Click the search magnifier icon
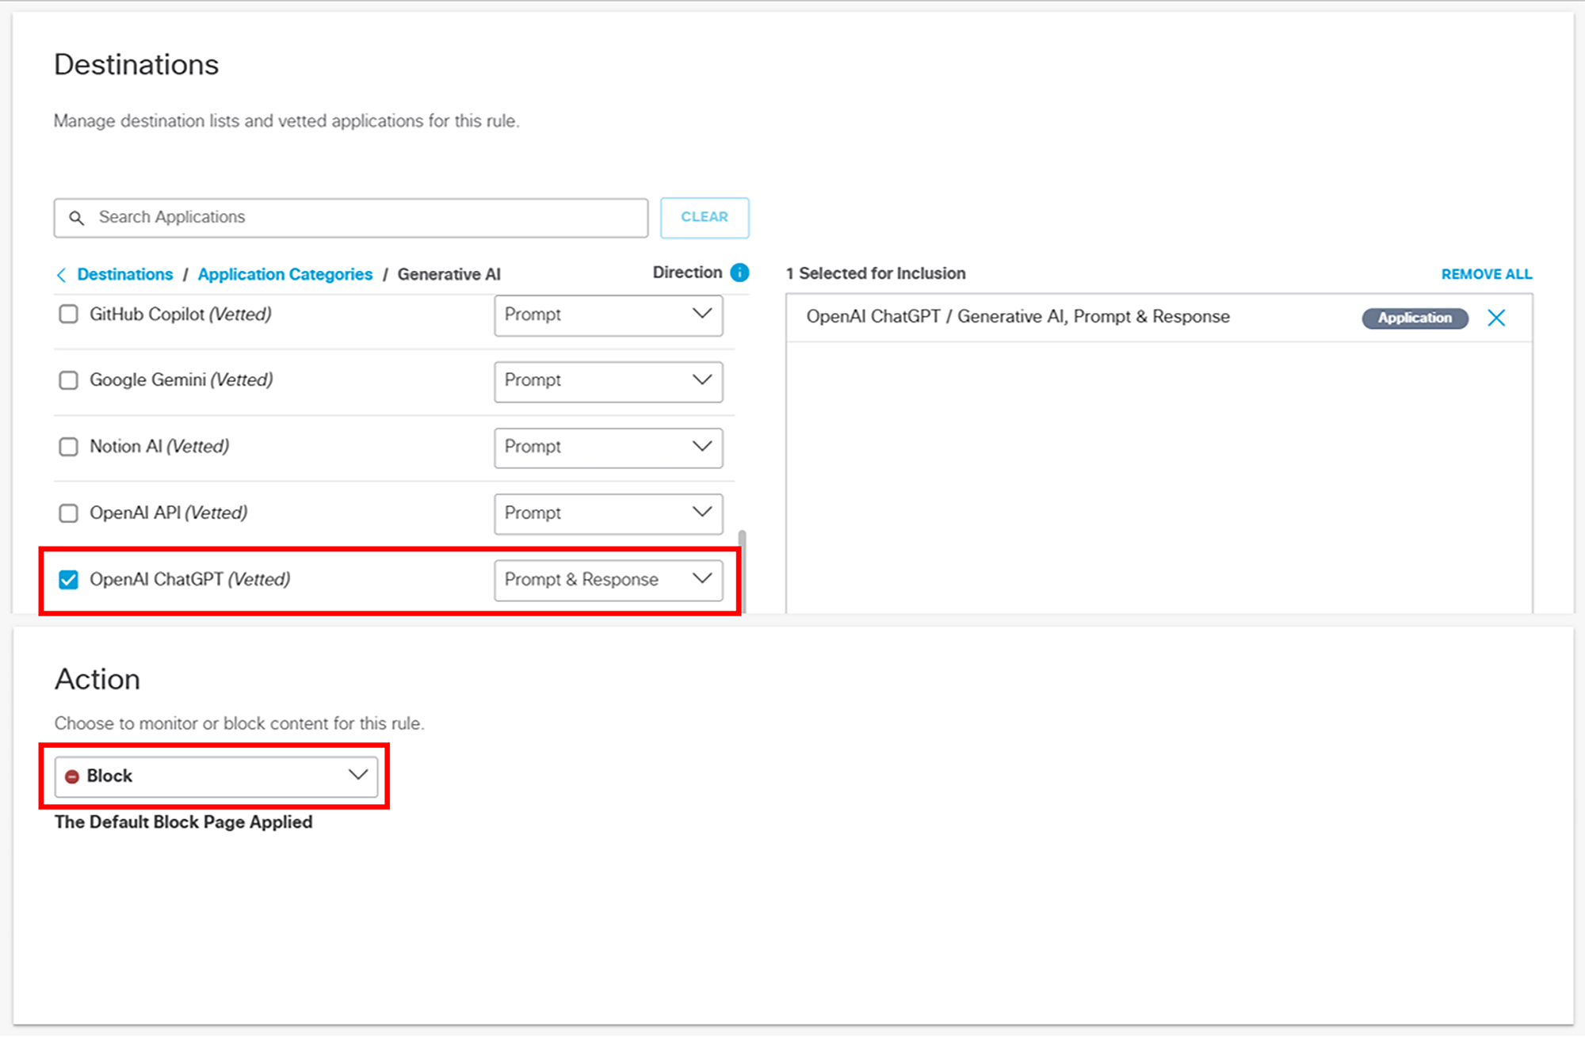The height and width of the screenshot is (1037, 1585). (76, 218)
